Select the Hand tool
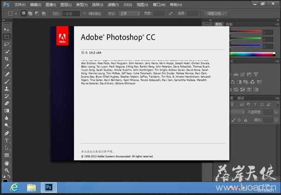Image resolution: width=281 pixels, height=195 pixels. click(7, 163)
